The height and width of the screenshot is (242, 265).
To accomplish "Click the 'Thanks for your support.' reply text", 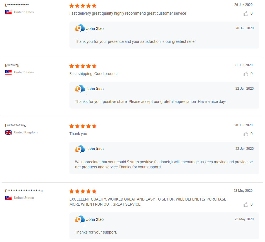I will coord(96,232).
